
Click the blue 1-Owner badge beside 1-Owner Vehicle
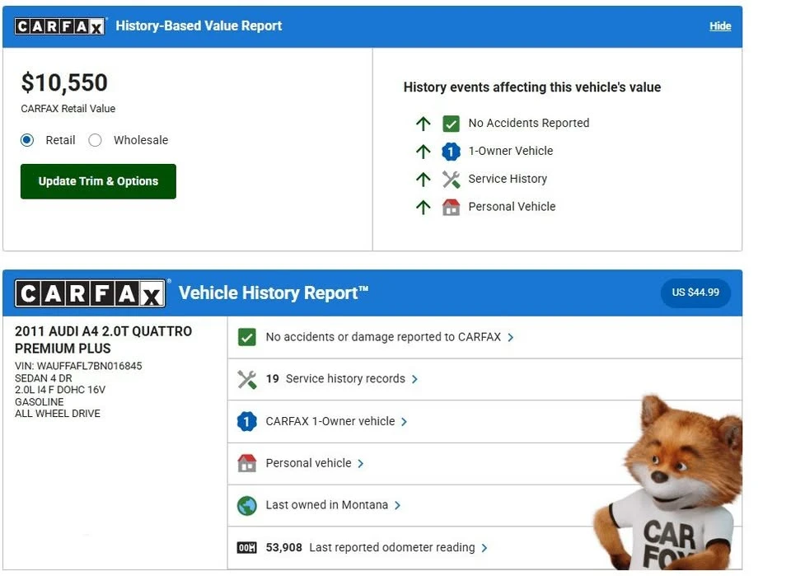point(451,152)
